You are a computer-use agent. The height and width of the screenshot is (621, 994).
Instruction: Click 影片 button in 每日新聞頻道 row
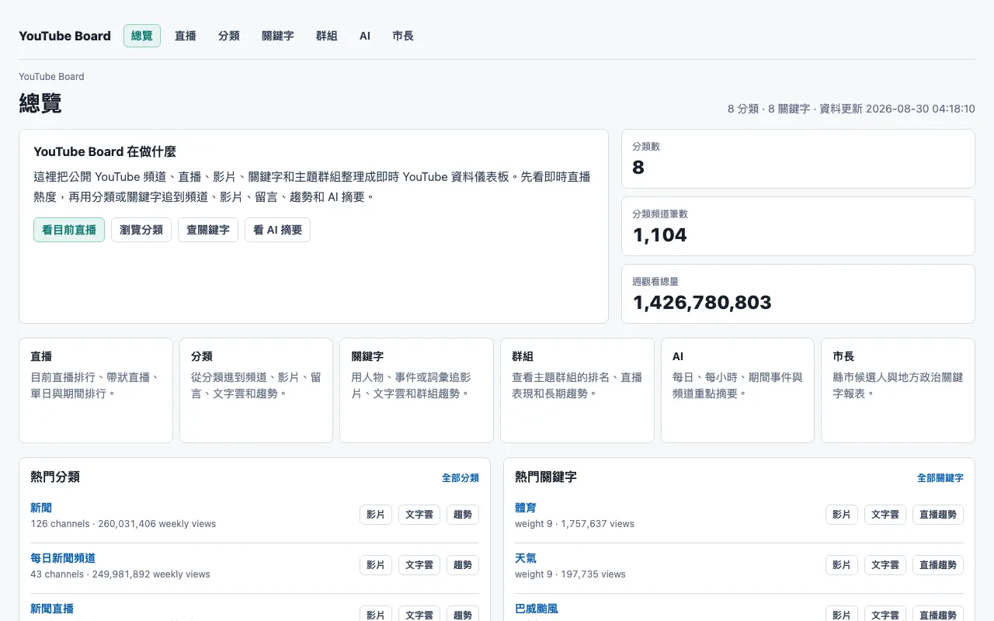(x=376, y=565)
